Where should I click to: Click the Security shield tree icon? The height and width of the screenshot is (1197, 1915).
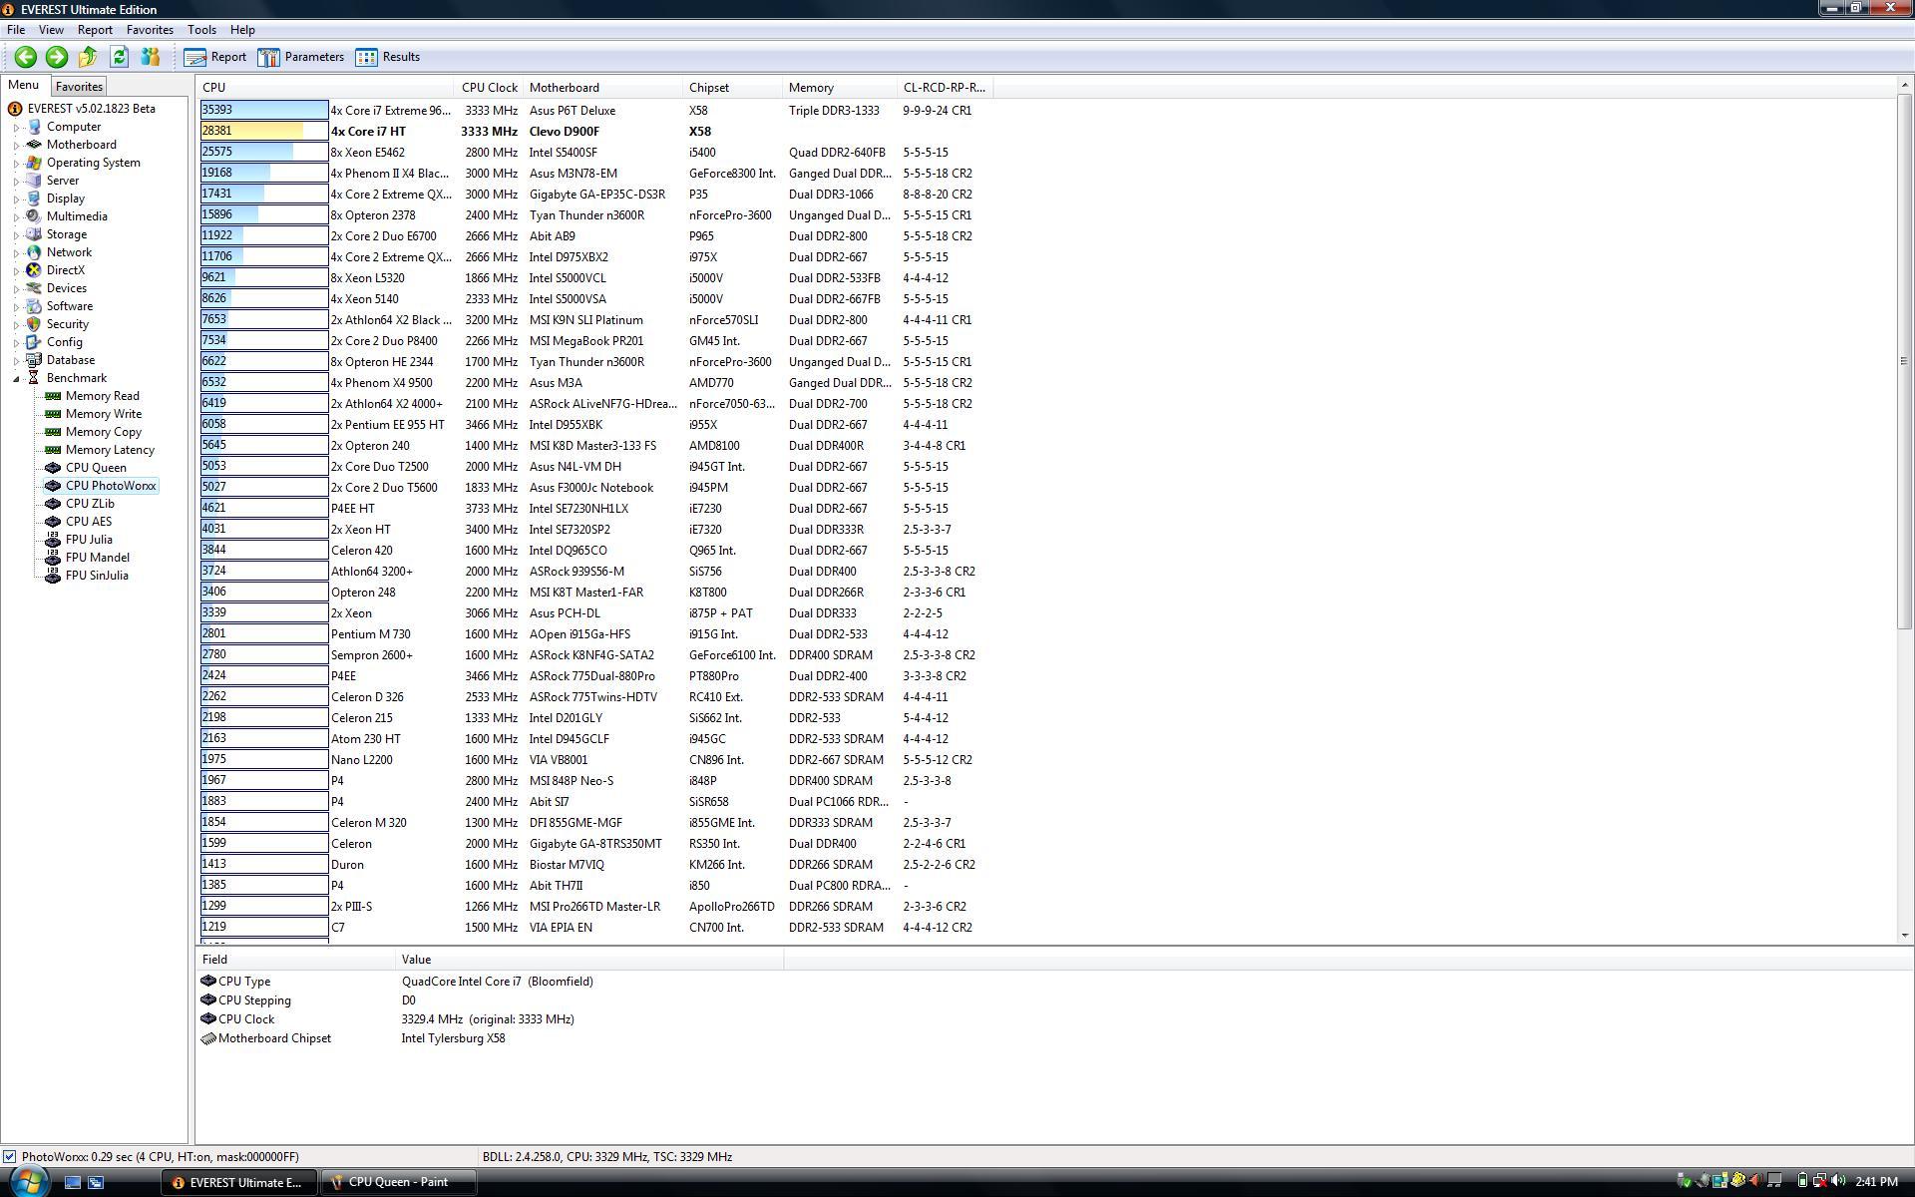pos(34,324)
